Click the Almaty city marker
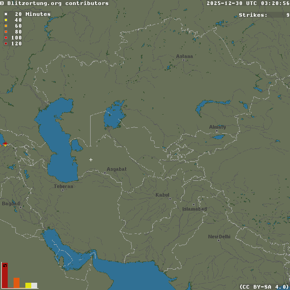 pos(217,132)
